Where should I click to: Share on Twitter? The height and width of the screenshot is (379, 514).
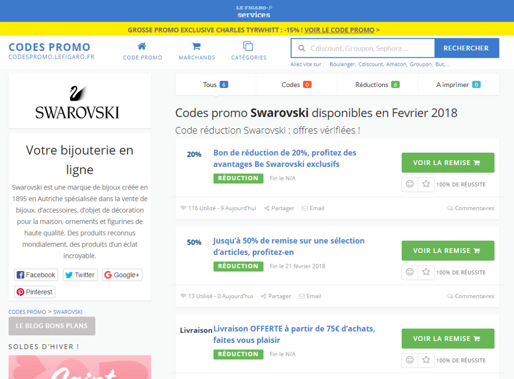coord(80,275)
